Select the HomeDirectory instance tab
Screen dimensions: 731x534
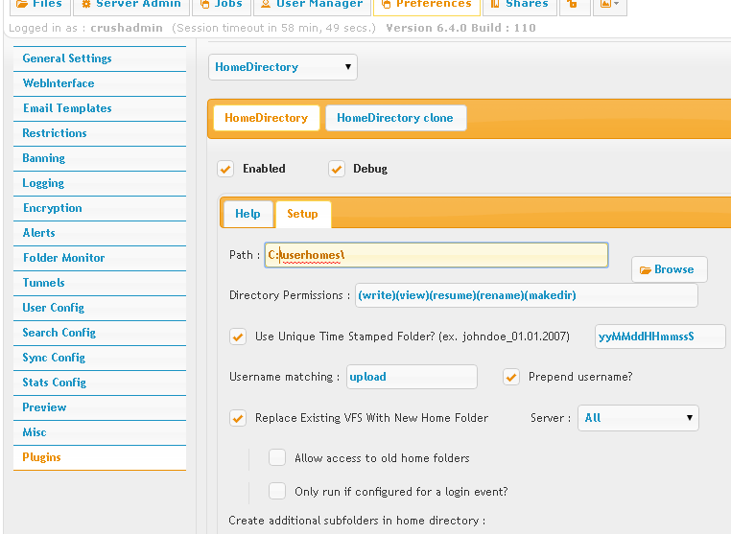click(x=266, y=118)
